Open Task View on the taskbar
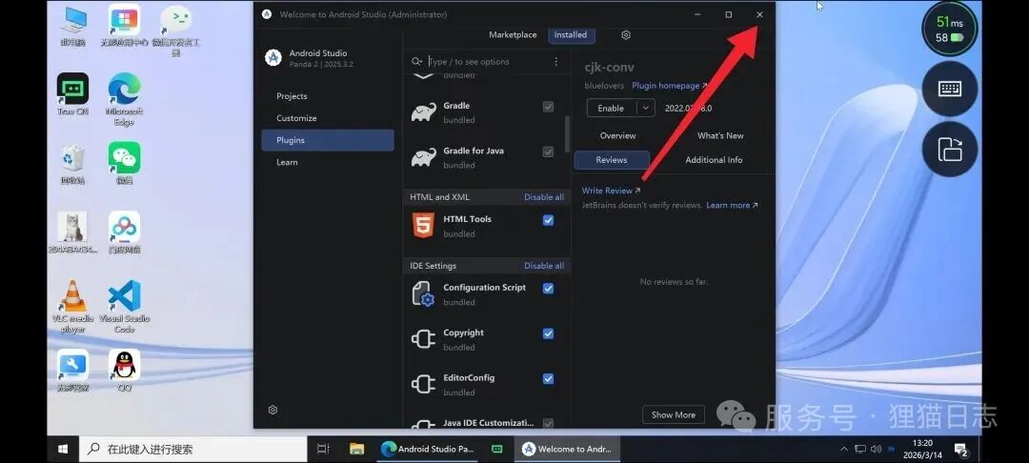Viewport: 1029px width, 463px height. pyautogui.click(x=323, y=450)
